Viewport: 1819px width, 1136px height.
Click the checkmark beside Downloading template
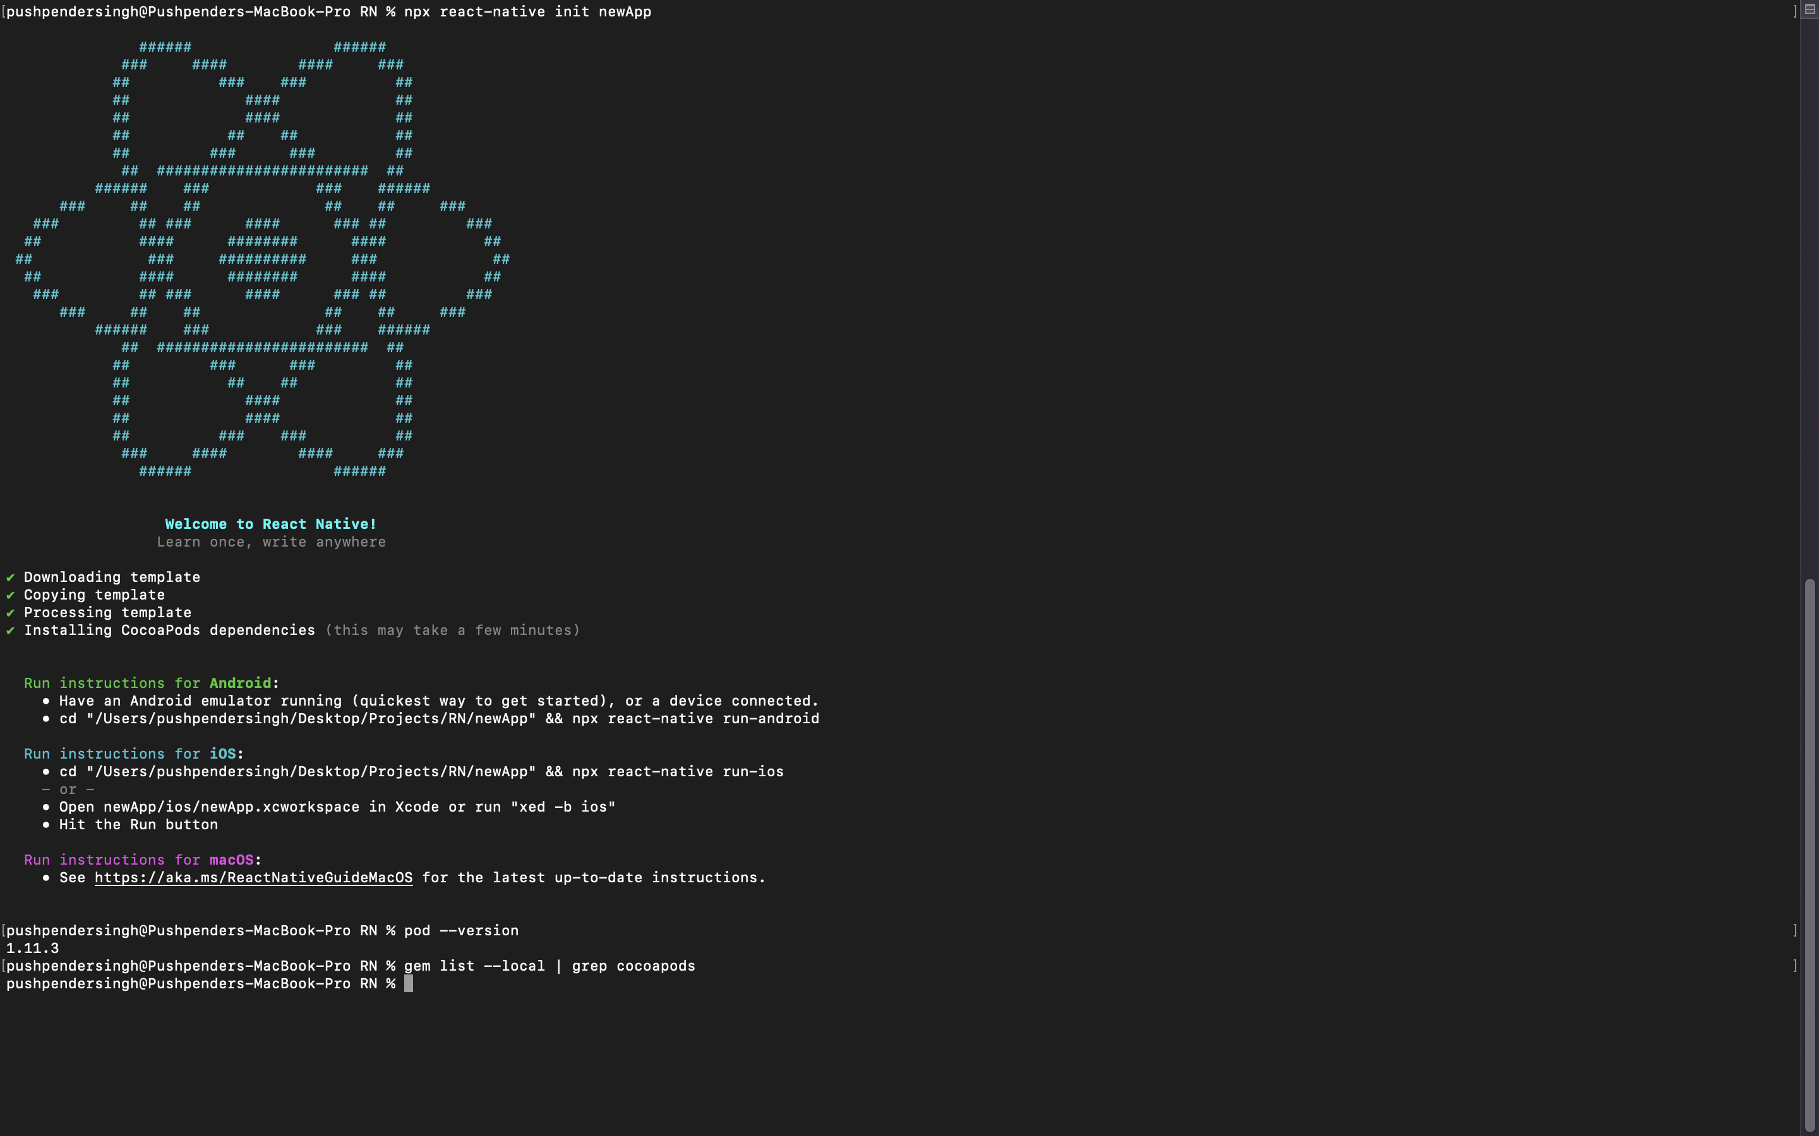pos(9,577)
